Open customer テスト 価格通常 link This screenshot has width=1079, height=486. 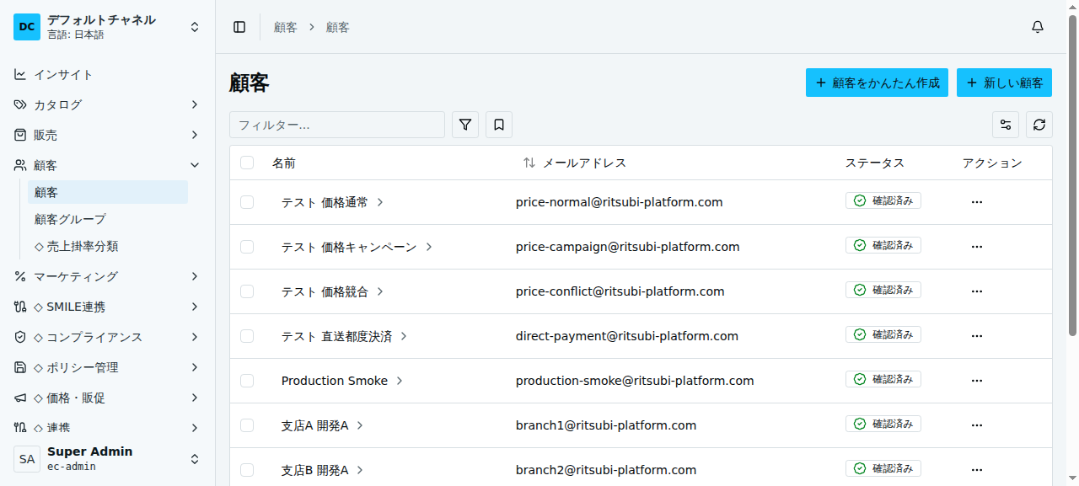point(333,202)
